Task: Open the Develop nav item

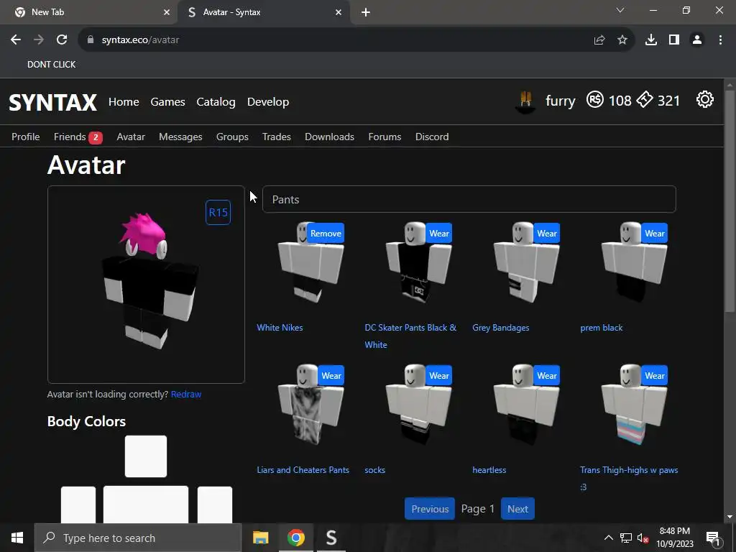Action: click(x=268, y=102)
